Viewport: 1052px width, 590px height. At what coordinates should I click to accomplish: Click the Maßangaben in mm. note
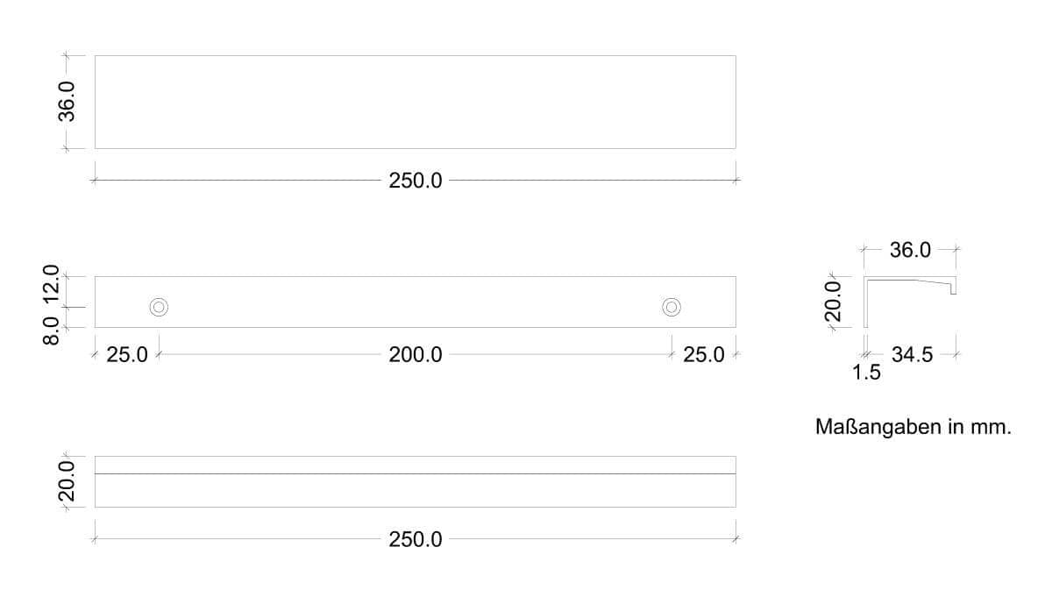[913, 428]
